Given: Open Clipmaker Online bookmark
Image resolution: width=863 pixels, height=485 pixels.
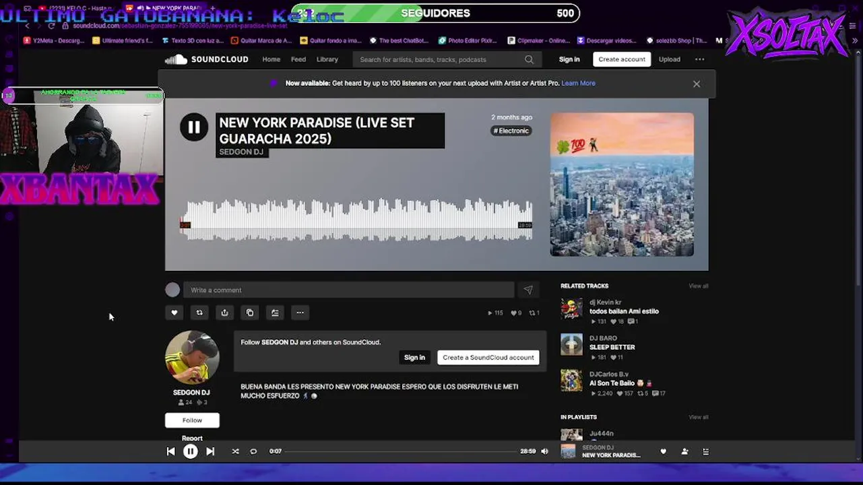Looking at the screenshot, I should pyautogui.click(x=539, y=40).
